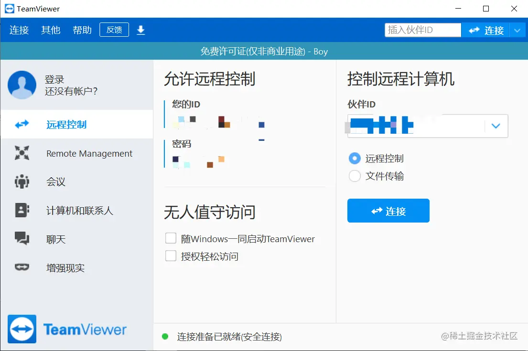Open the 连接 menu
Viewport: 528px width, 351px height.
[19, 30]
